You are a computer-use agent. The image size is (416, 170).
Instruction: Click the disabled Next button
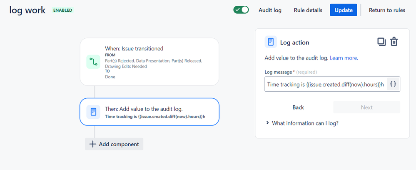366,107
